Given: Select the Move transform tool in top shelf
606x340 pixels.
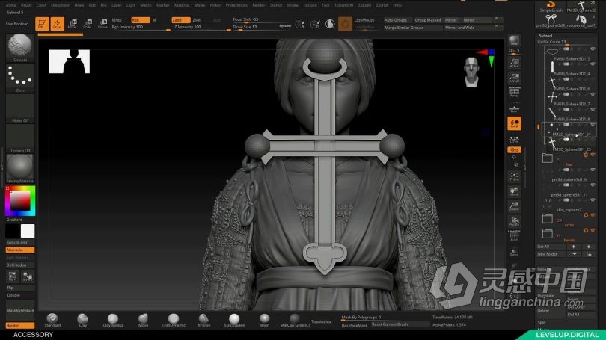Looking at the screenshot, I should (x=72, y=24).
